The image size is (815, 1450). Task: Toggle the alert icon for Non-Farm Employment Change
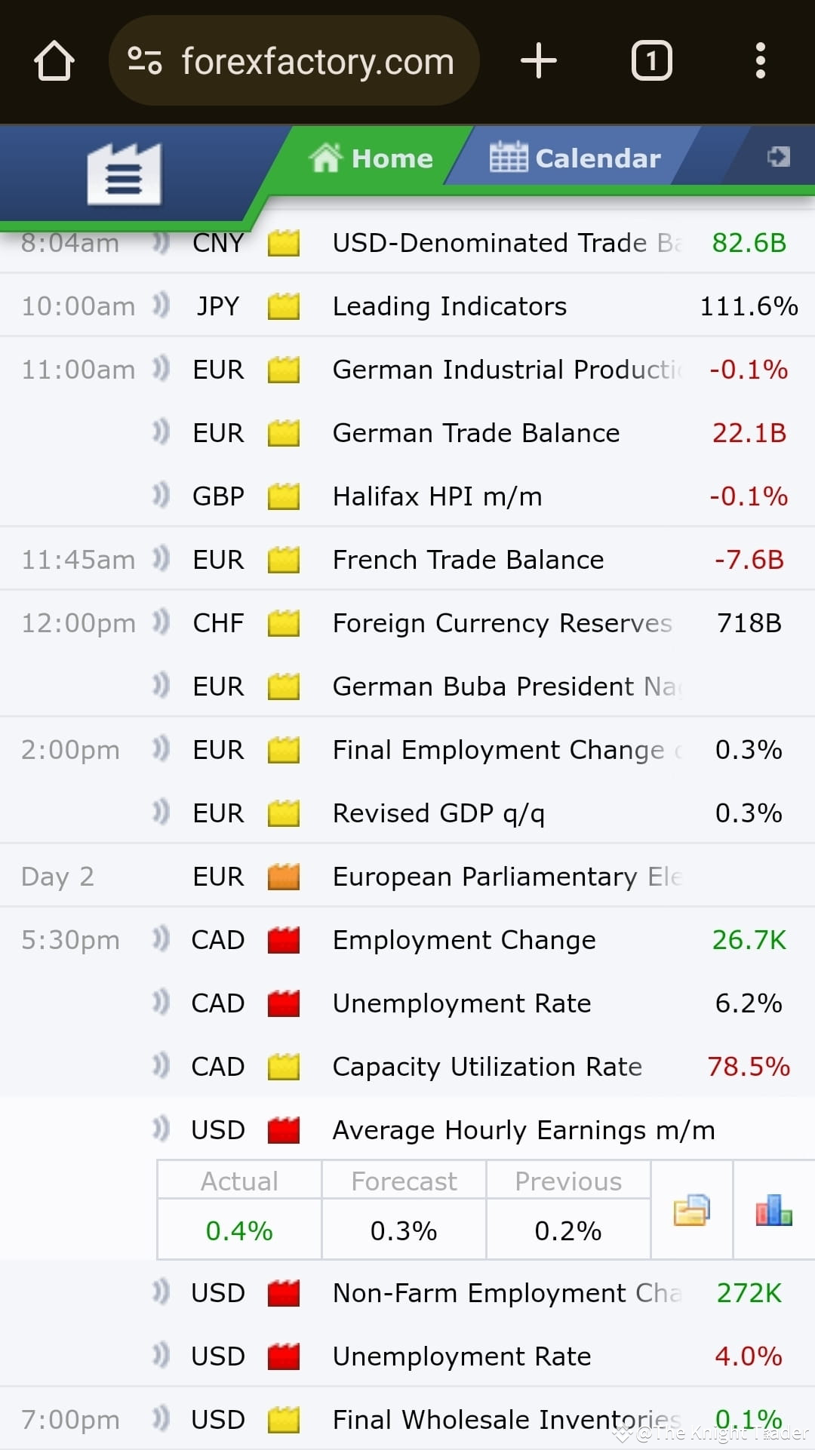pos(161,1292)
